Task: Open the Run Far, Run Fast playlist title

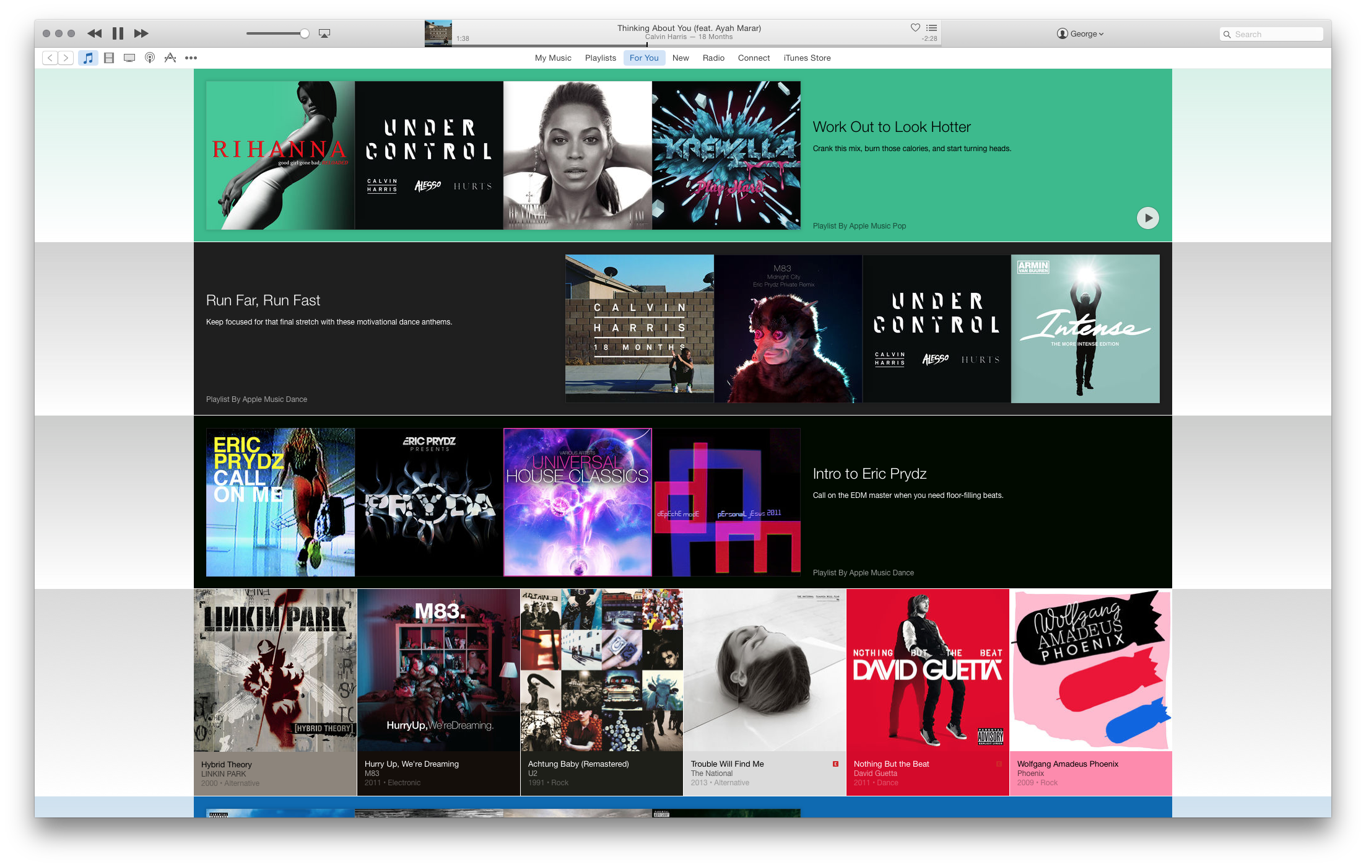Action: (263, 300)
